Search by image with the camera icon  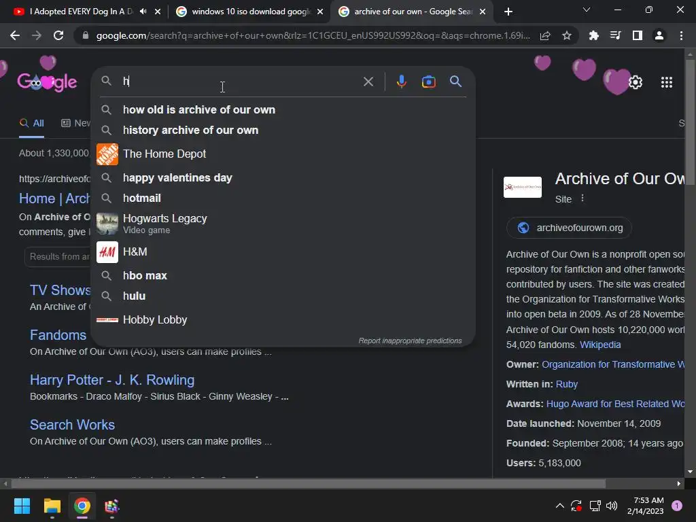coord(429,82)
